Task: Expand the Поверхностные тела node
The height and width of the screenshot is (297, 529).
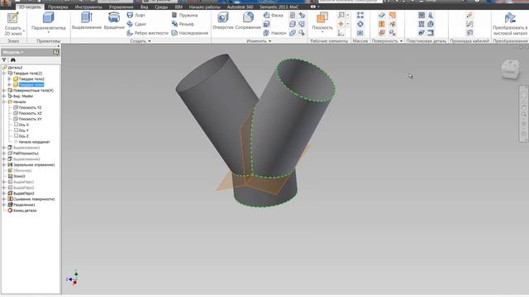Action: (4, 90)
